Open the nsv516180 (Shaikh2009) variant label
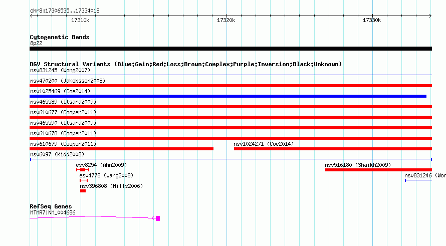 coord(358,165)
